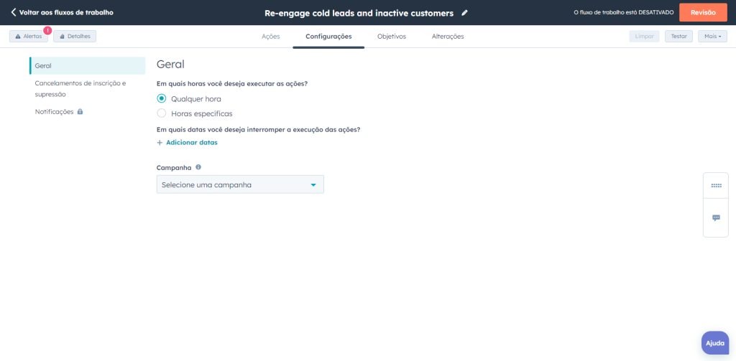Click the lock icon beside Notificações
This screenshot has height=361, width=736.
point(80,111)
